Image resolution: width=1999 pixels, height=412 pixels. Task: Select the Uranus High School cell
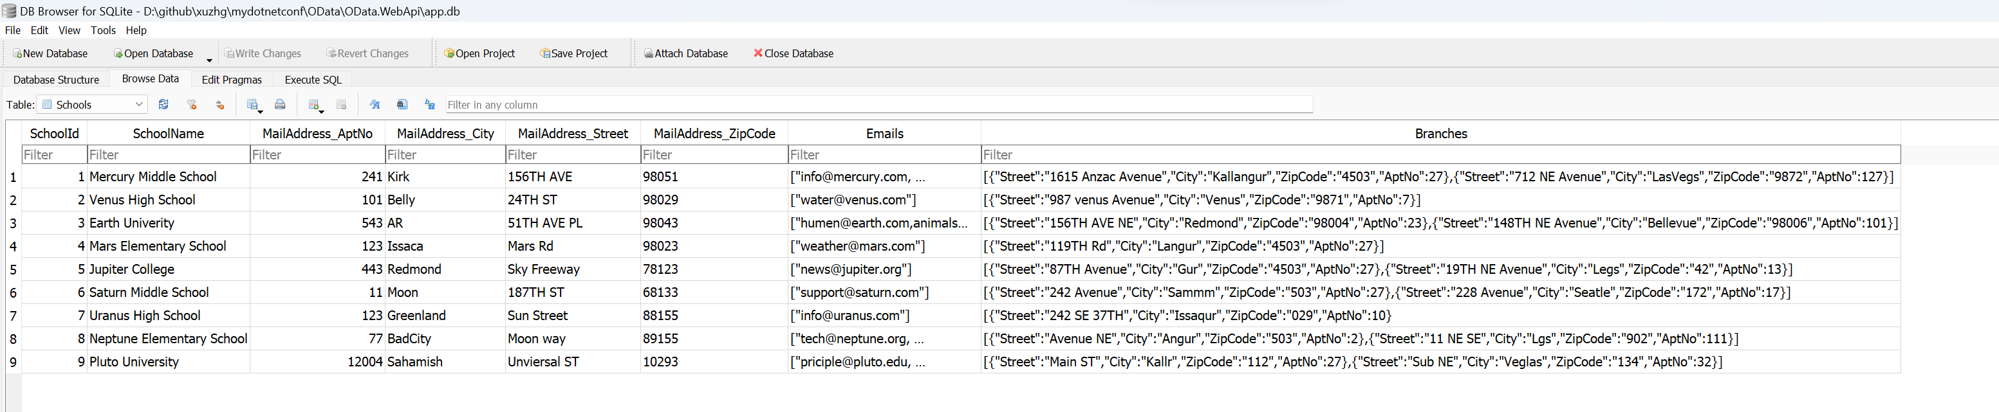coord(169,315)
